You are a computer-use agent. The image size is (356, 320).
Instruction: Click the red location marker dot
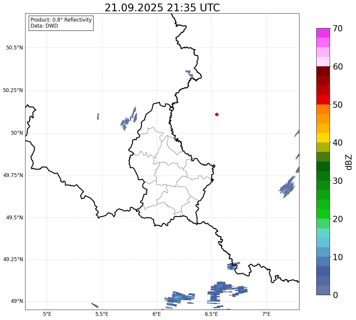tap(217, 114)
